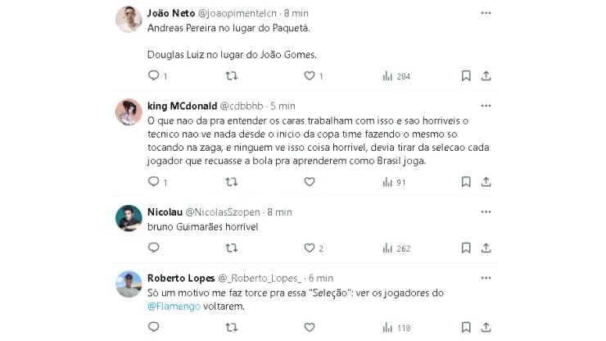This screenshot has height=341, width=606.
Task: Reply to João Neto's tweet
Action: pos(153,76)
